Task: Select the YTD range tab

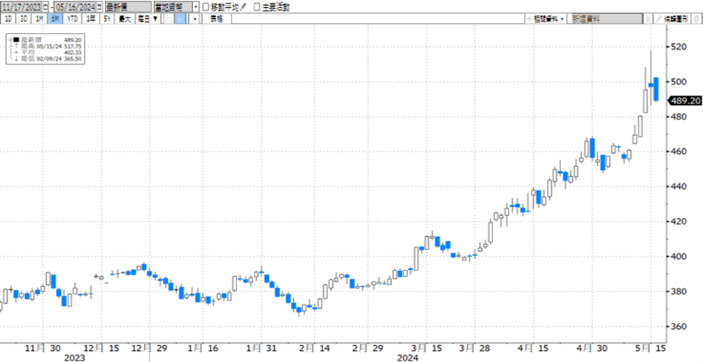Action: (72, 19)
